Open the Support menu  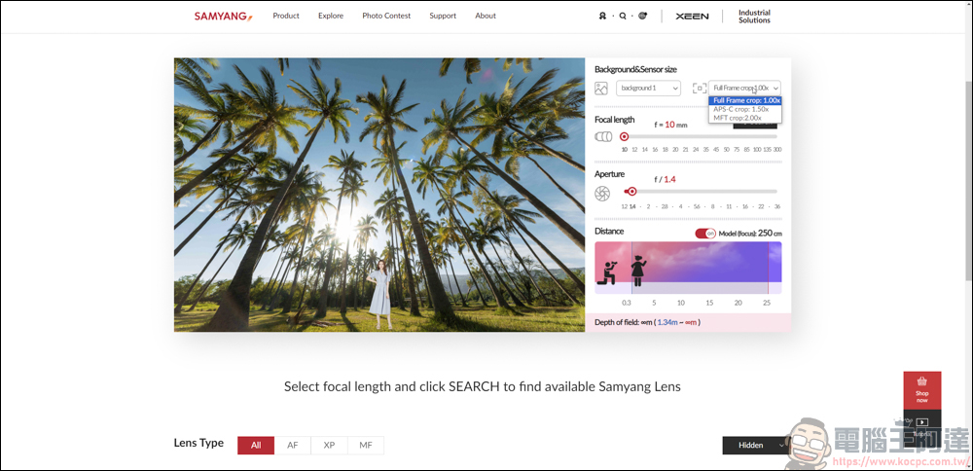443,17
